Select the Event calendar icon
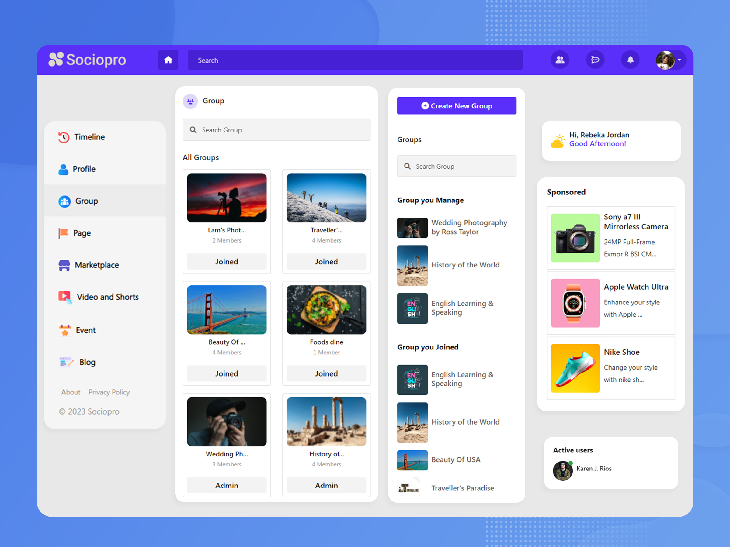Viewport: 730px width, 547px height. [64, 329]
